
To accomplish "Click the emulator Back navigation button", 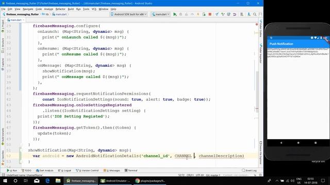I will [281, 143].
